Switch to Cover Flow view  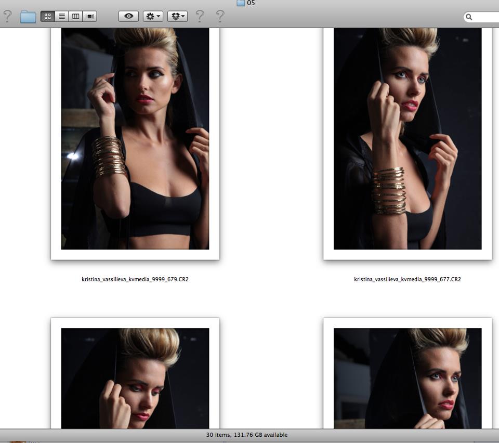tap(89, 16)
